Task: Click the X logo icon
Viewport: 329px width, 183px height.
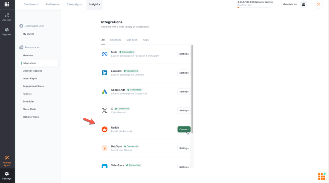Action: tap(104, 111)
